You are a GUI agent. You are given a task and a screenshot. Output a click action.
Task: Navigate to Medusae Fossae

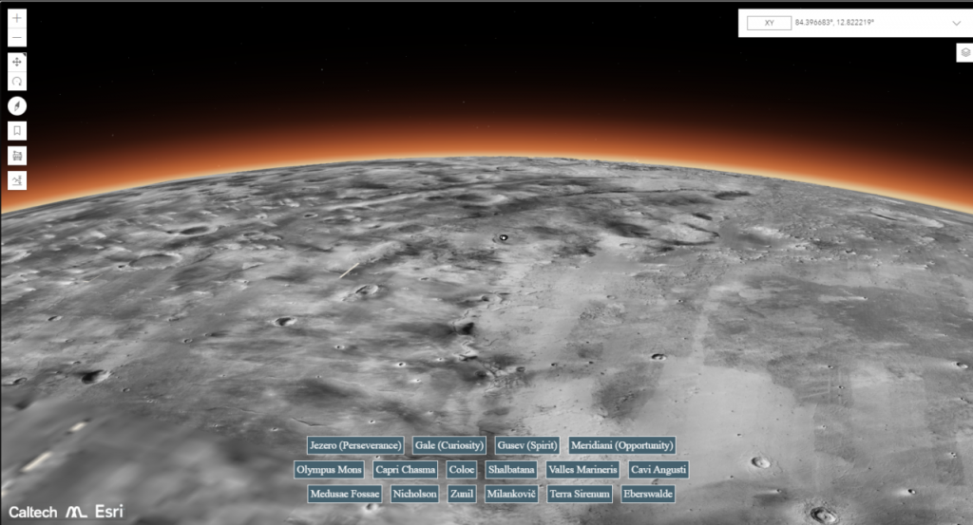point(344,495)
